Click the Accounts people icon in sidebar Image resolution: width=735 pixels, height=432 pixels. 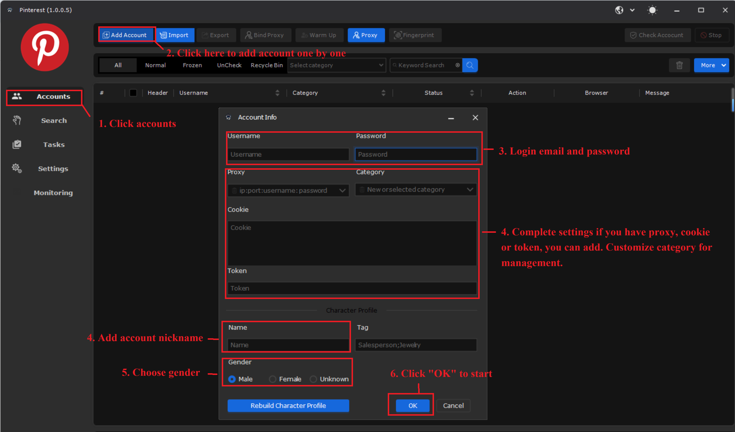tap(17, 96)
